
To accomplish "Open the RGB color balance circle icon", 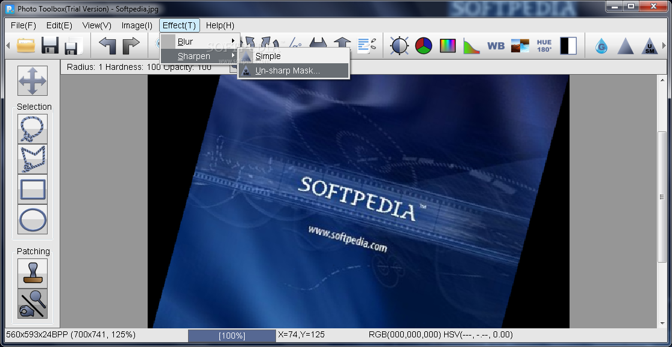I will 424,45.
